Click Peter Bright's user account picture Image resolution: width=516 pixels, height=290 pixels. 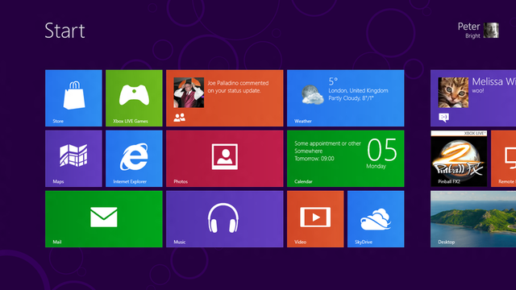pos(491,31)
